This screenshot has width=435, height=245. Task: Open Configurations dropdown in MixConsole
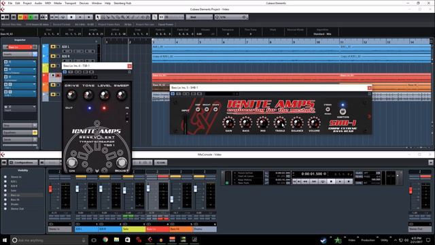(24, 162)
